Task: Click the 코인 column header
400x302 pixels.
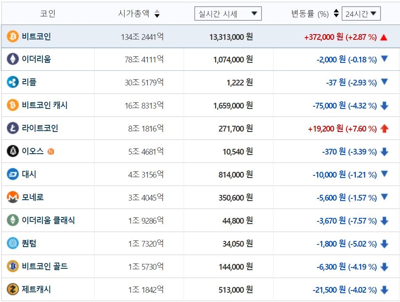Action: click(x=48, y=14)
